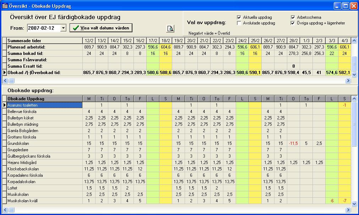The width and height of the screenshot is (359, 215).
Task: Maximize the Översikt window
Action: click(346, 6)
